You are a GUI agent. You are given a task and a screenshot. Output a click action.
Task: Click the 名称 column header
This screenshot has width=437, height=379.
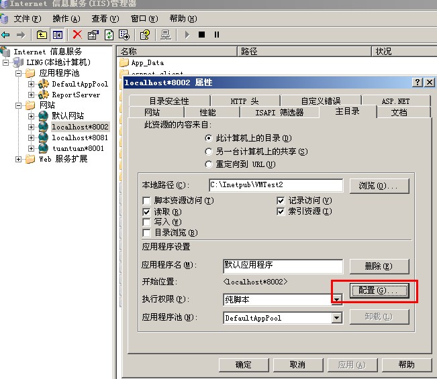click(177, 51)
